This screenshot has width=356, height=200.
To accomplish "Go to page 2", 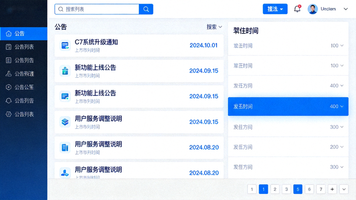I will pyautogui.click(x=275, y=189).
